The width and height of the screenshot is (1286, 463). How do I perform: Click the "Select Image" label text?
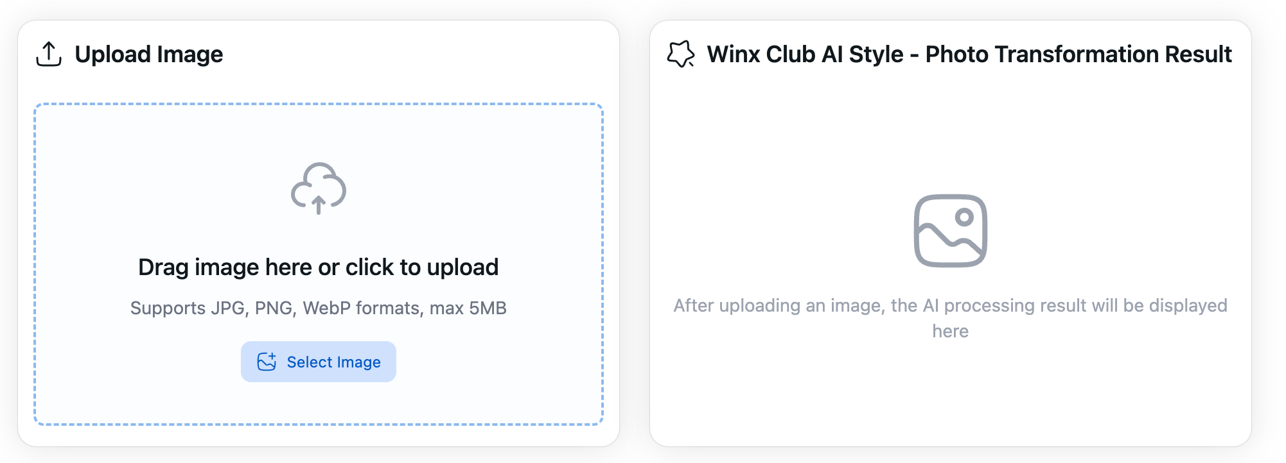[333, 362]
